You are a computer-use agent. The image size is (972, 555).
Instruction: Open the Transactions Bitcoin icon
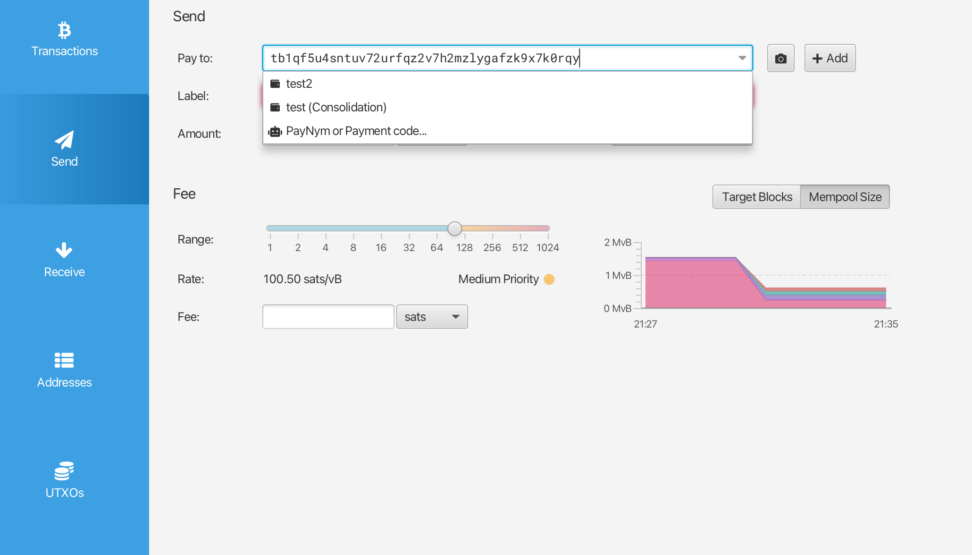65,31
